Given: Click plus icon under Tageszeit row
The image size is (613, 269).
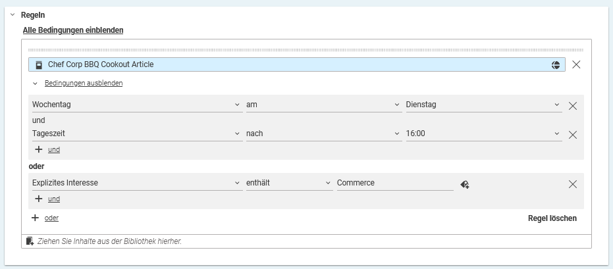Looking at the screenshot, I should [x=39, y=149].
